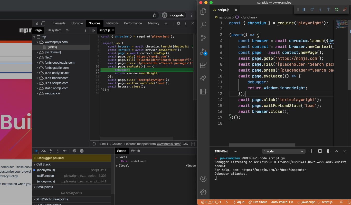
Task: Expand XHR/fetch Breakpoints section
Action: (35, 199)
